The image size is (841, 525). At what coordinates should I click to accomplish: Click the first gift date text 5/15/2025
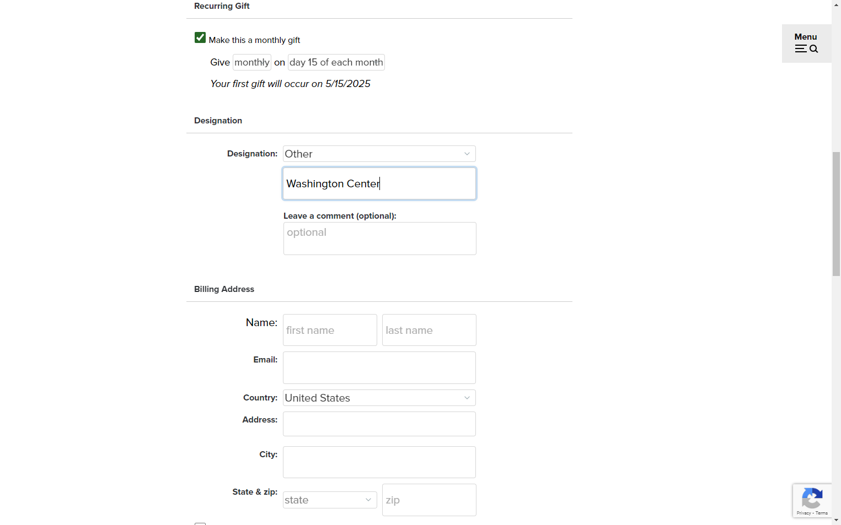(x=348, y=84)
